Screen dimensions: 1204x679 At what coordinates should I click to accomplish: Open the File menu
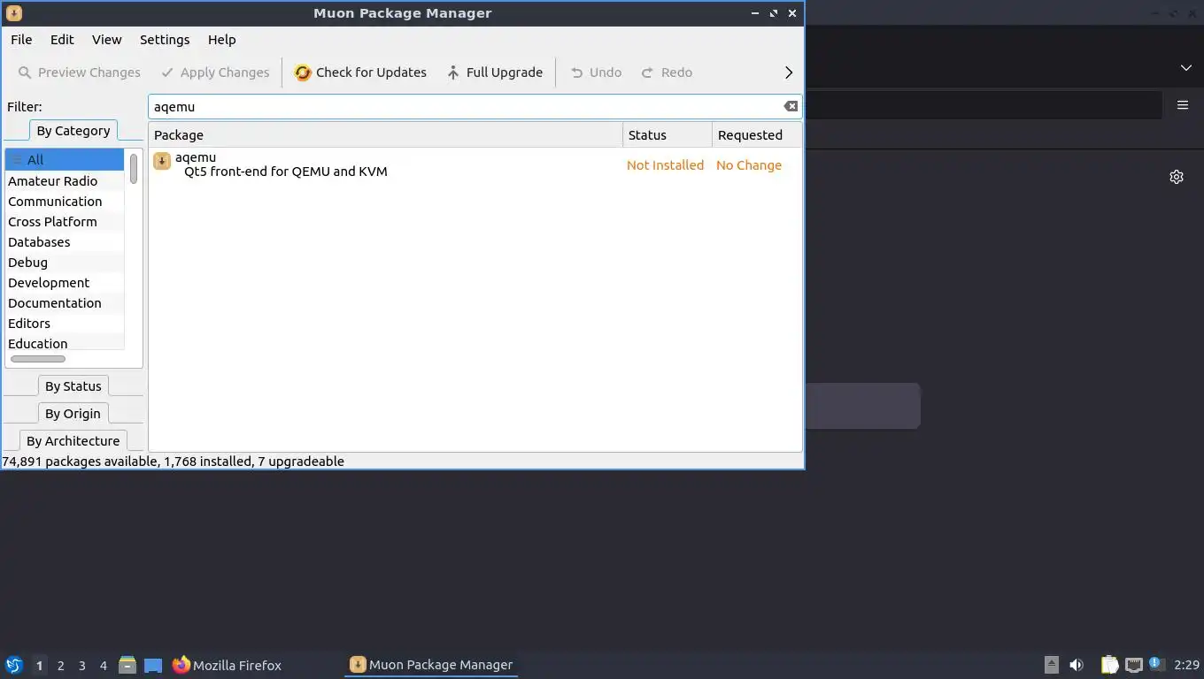tap(21, 40)
